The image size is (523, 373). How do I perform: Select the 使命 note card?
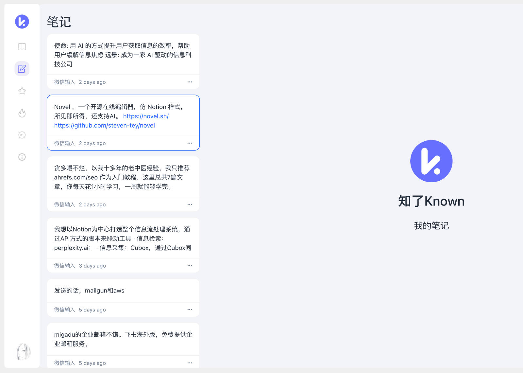[x=123, y=55]
